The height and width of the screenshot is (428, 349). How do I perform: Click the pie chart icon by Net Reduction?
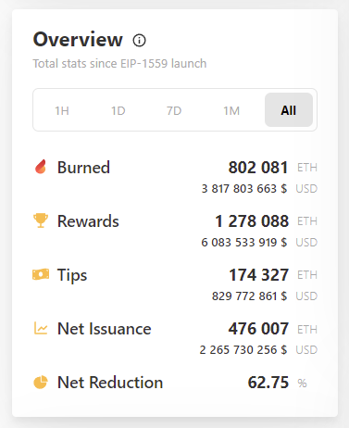point(41,382)
